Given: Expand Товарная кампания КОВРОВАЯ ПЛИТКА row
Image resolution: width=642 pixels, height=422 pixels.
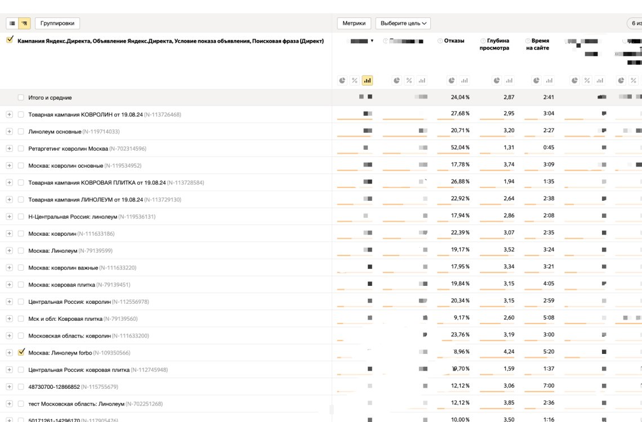Looking at the screenshot, I should (x=9, y=182).
